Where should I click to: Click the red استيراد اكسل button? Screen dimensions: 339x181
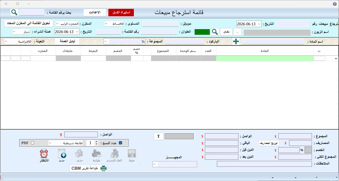[121, 12]
